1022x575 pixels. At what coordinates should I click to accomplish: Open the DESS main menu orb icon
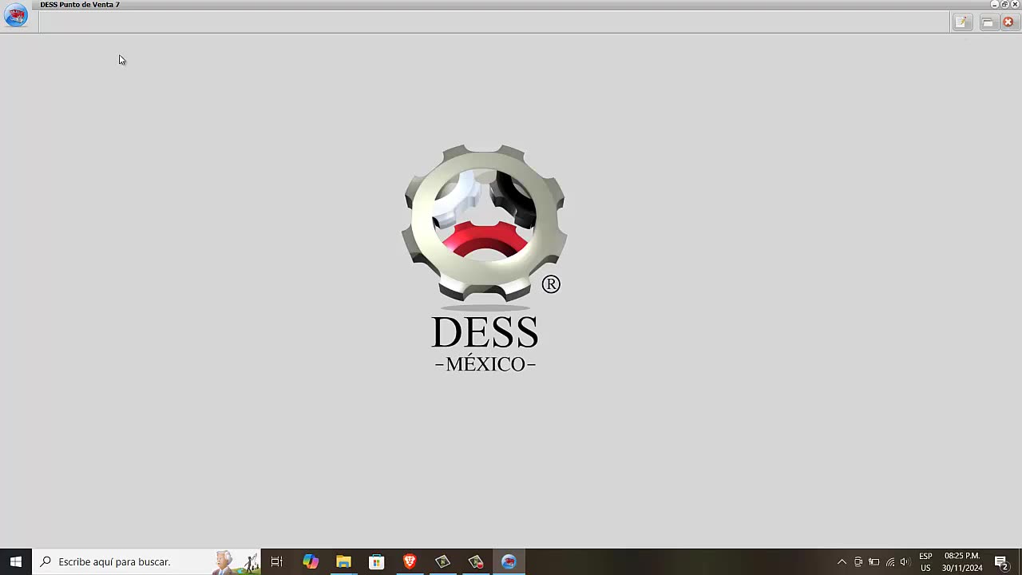[x=16, y=15]
